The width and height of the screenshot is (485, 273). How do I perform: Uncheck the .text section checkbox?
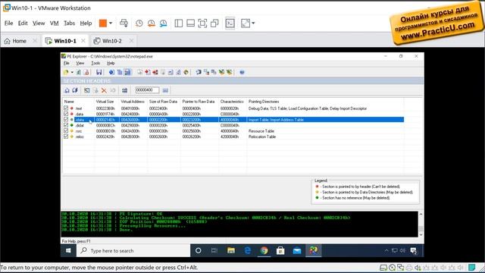pyautogui.click(x=66, y=108)
